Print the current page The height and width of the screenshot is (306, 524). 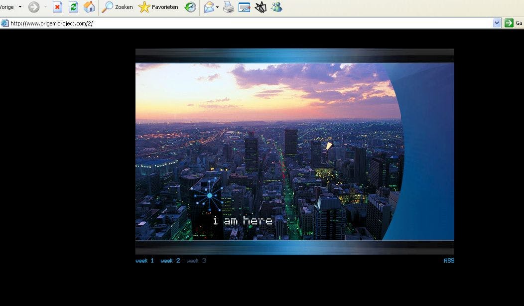[x=228, y=7]
